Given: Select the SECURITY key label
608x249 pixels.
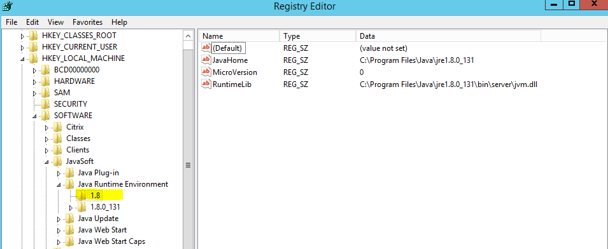Looking at the screenshot, I should pyautogui.click(x=71, y=104).
